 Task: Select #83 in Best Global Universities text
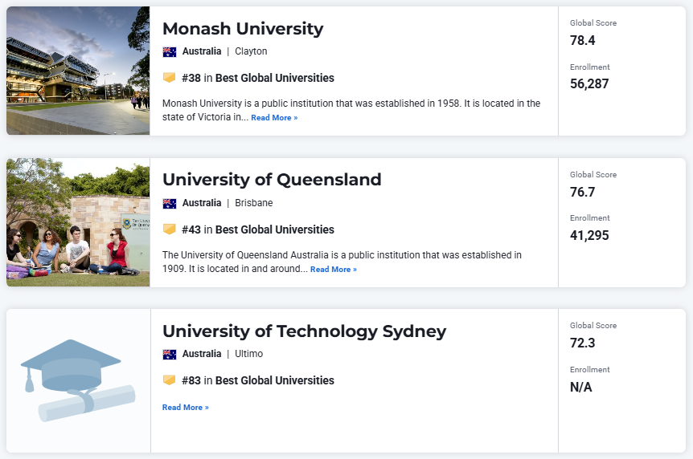pos(258,381)
